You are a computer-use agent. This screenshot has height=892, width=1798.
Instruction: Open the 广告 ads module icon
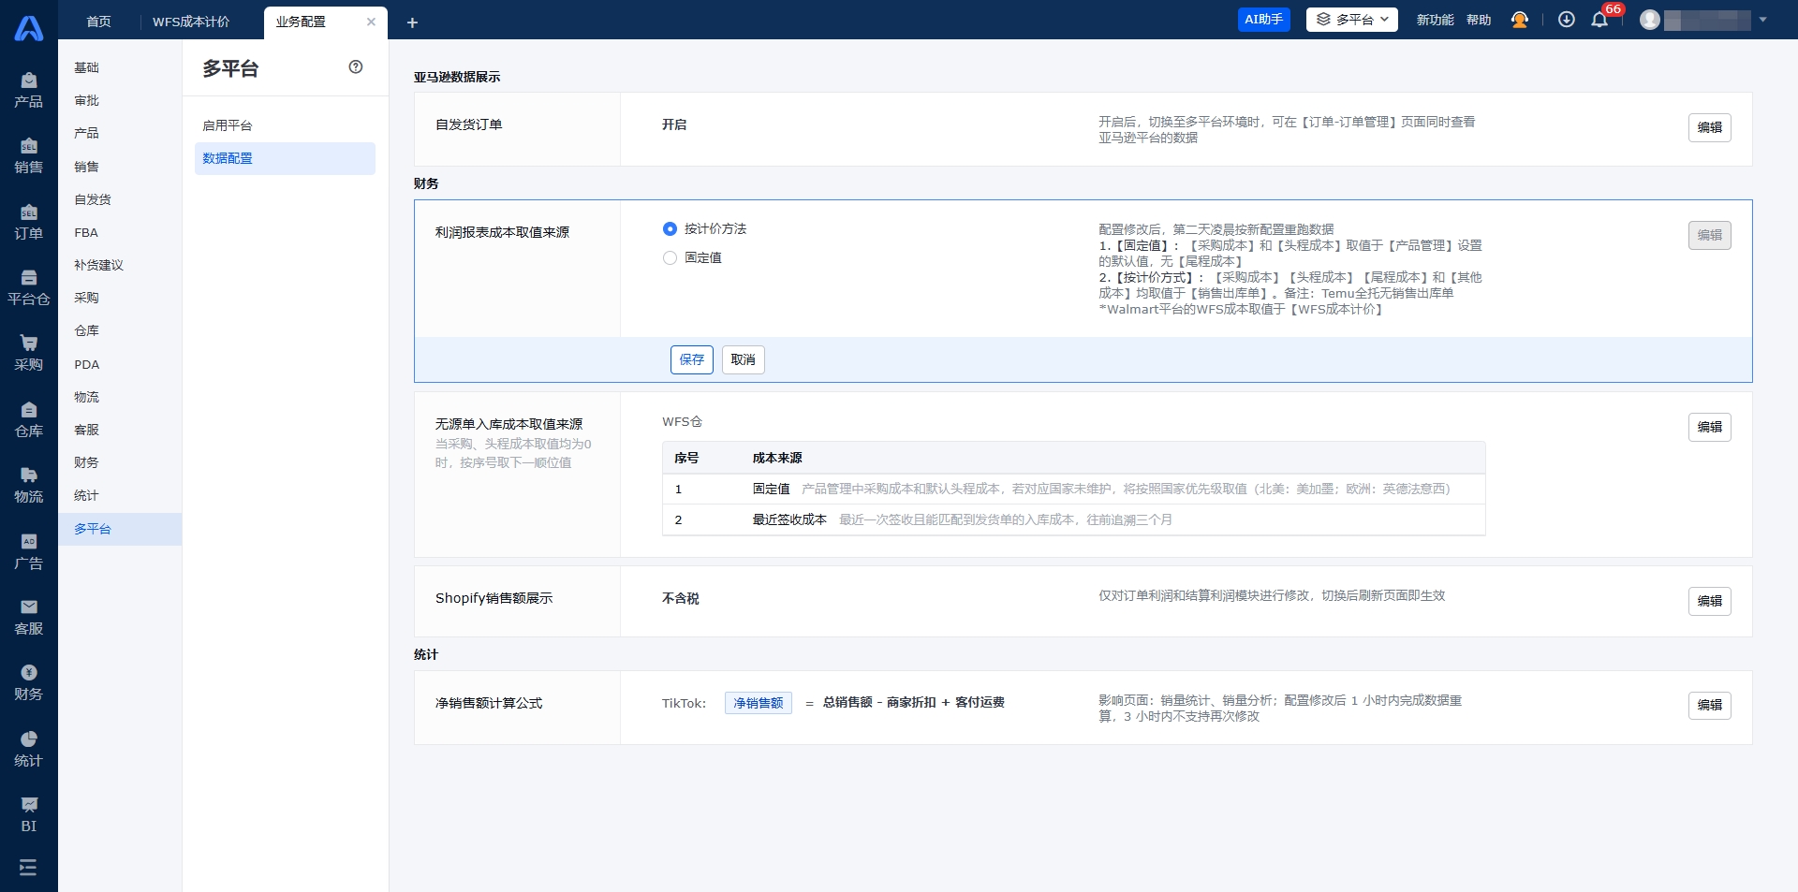pyautogui.click(x=28, y=551)
